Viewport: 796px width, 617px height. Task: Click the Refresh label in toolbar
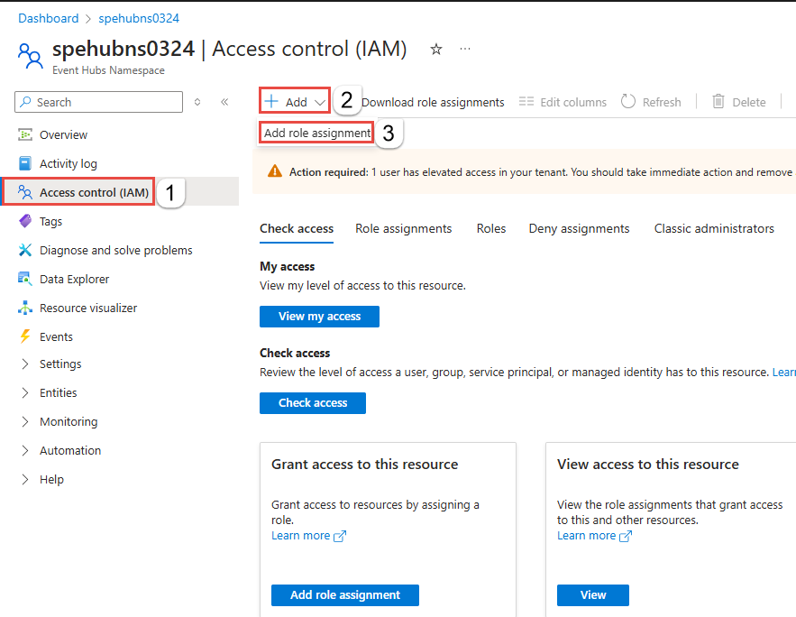coord(662,103)
